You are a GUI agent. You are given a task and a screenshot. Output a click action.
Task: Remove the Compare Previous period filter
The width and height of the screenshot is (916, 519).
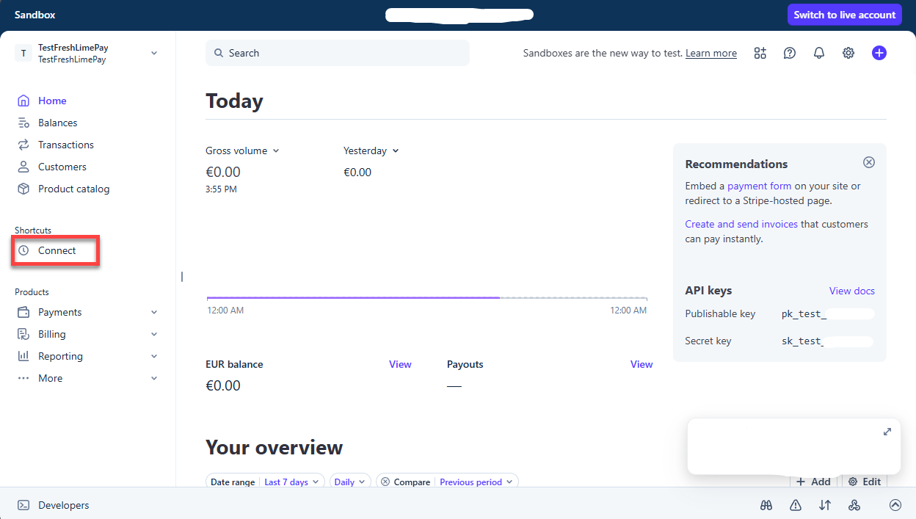385,482
